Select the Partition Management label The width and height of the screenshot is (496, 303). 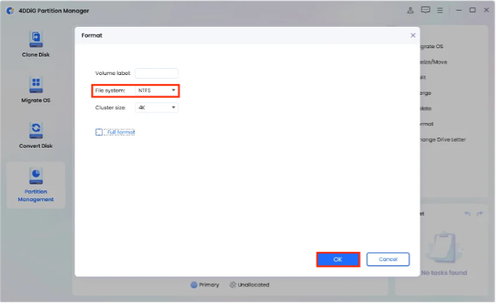[36, 195]
